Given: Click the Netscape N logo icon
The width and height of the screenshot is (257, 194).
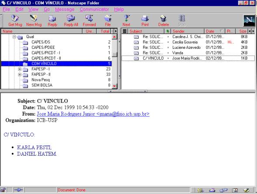Looking at the screenshot, I should [x=249, y=20].
